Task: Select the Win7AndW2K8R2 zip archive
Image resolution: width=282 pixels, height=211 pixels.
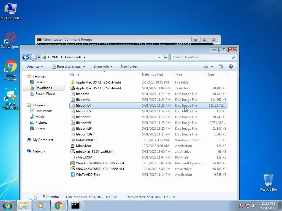Action: point(148,169)
